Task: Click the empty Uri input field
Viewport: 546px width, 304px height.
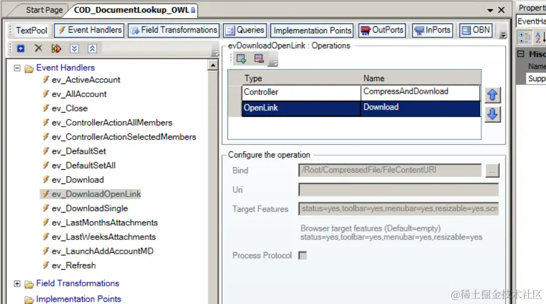Action: 399,190
